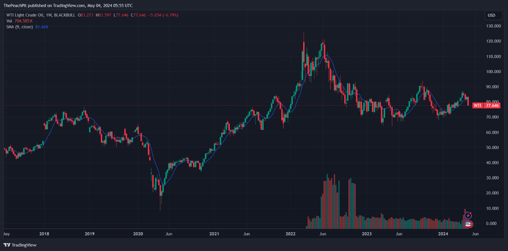Click the 2020 label on time axis
This screenshot has height=251, width=508.
point(138,234)
